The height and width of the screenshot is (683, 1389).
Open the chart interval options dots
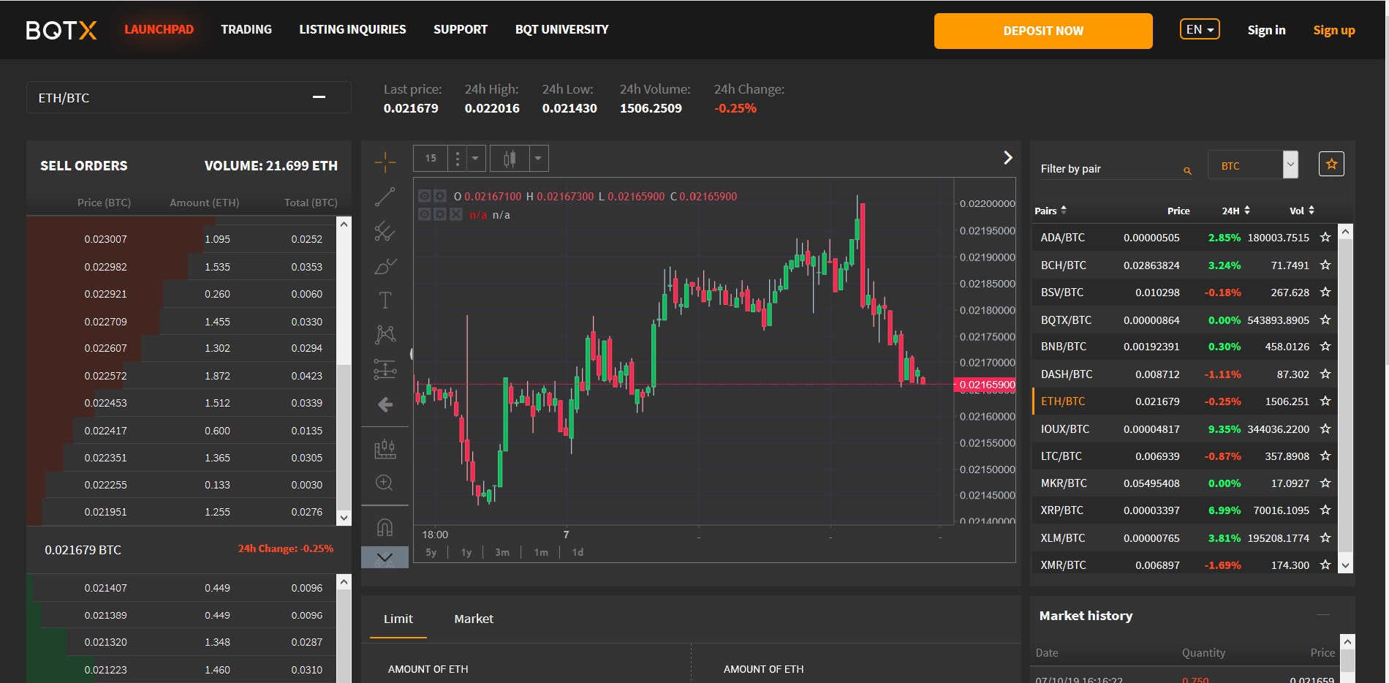(x=458, y=158)
